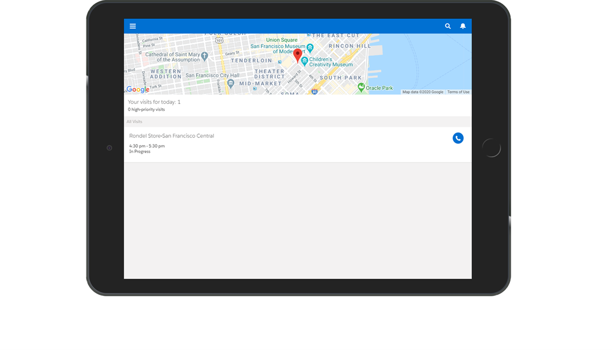This screenshot has height=353, width=612.
Task: Tap the San Francisco City Hall marker icon
Action: [230, 83]
